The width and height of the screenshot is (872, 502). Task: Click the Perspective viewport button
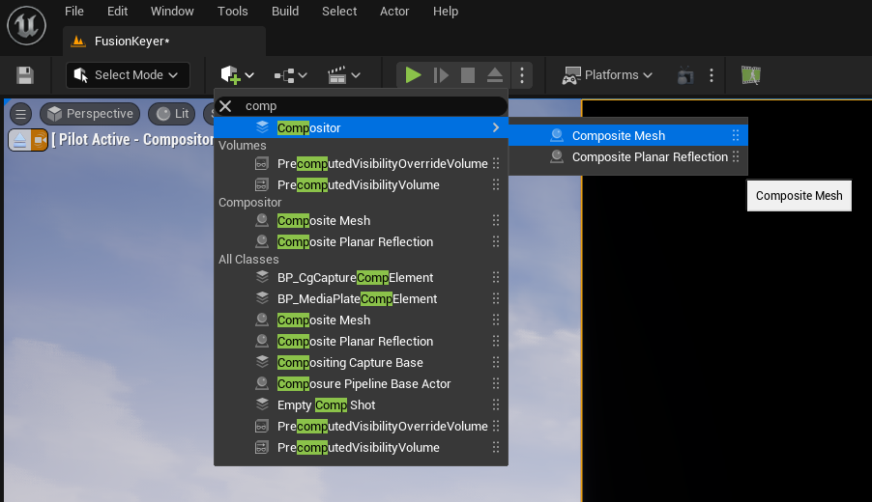tap(90, 114)
